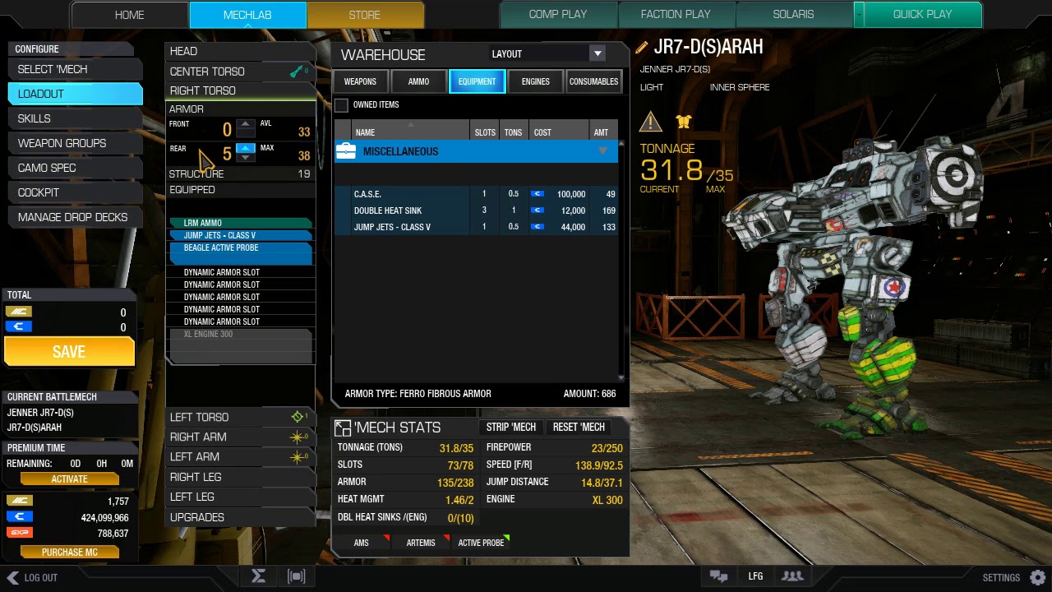Click the Strip 'Mech button

pyautogui.click(x=510, y=428)
